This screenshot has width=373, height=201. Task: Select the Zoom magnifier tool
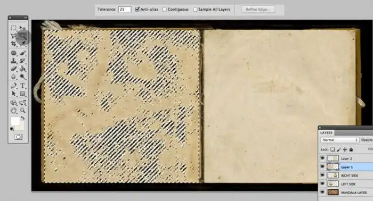click(x=22, y=111)
